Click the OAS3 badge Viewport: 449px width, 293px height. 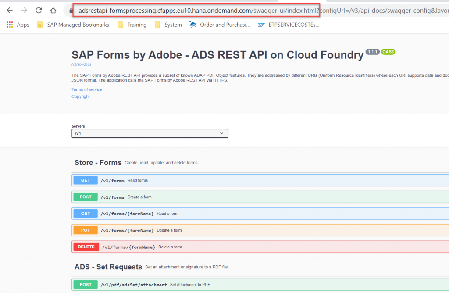coord(388,52)
